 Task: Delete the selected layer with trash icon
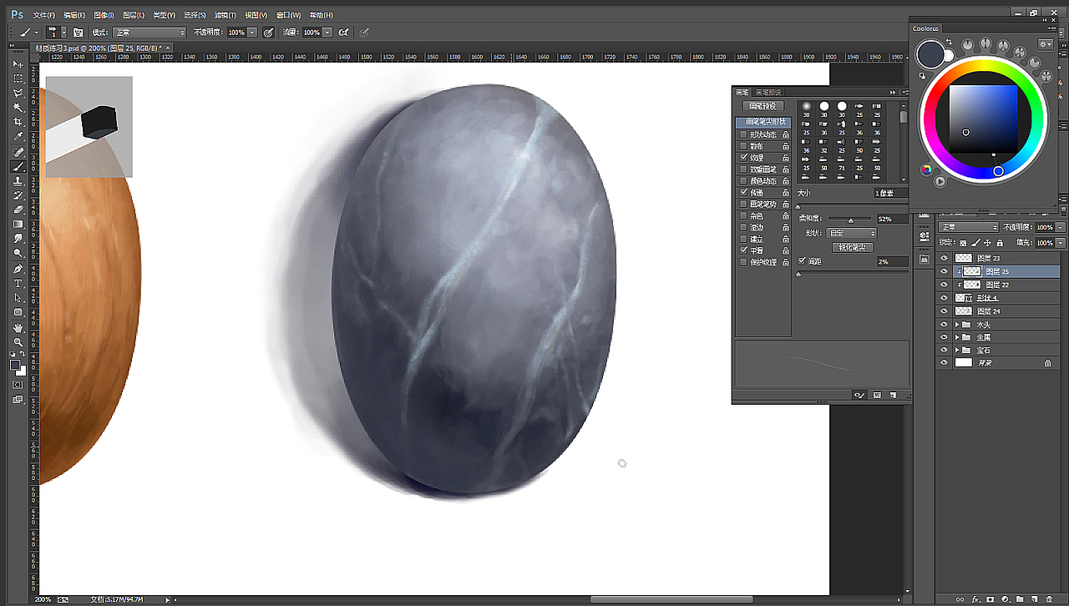(1048, 599)
